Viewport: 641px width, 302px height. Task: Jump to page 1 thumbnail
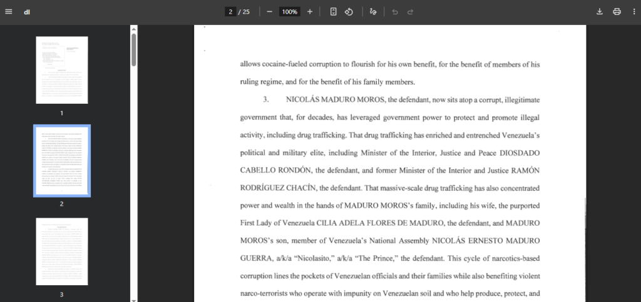[x=62, y=69]
